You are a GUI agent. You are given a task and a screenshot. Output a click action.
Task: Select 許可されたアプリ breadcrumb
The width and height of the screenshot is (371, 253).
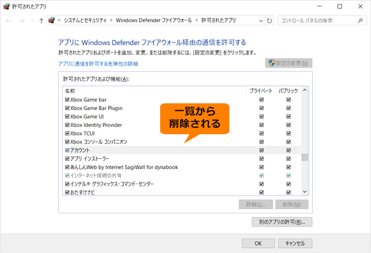(x=219, y=20)
